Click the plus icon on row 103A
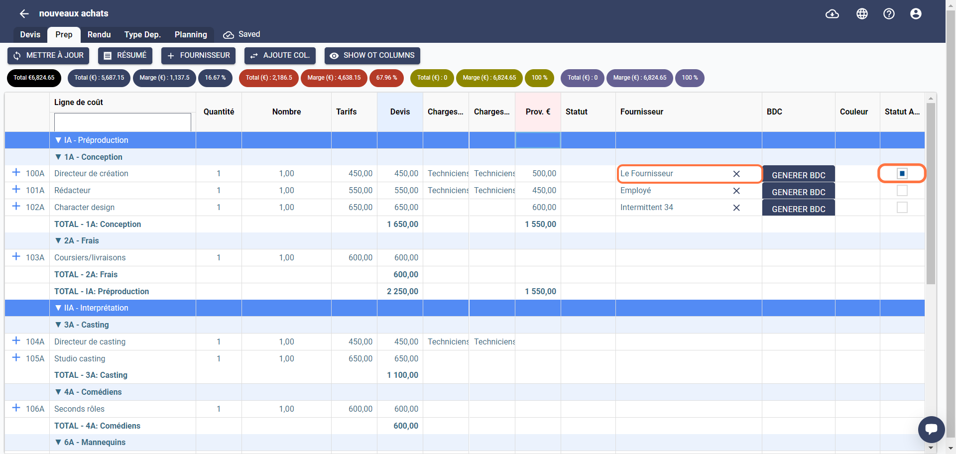Image resolution: width=956 pixels, height=454 pixels. pos(16,256)
